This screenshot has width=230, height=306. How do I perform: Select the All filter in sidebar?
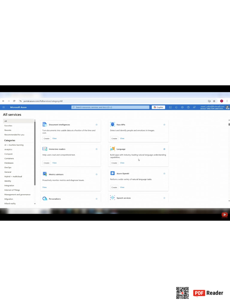tap(18, 121)
